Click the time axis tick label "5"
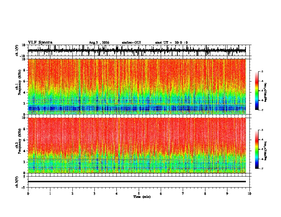 139,194
